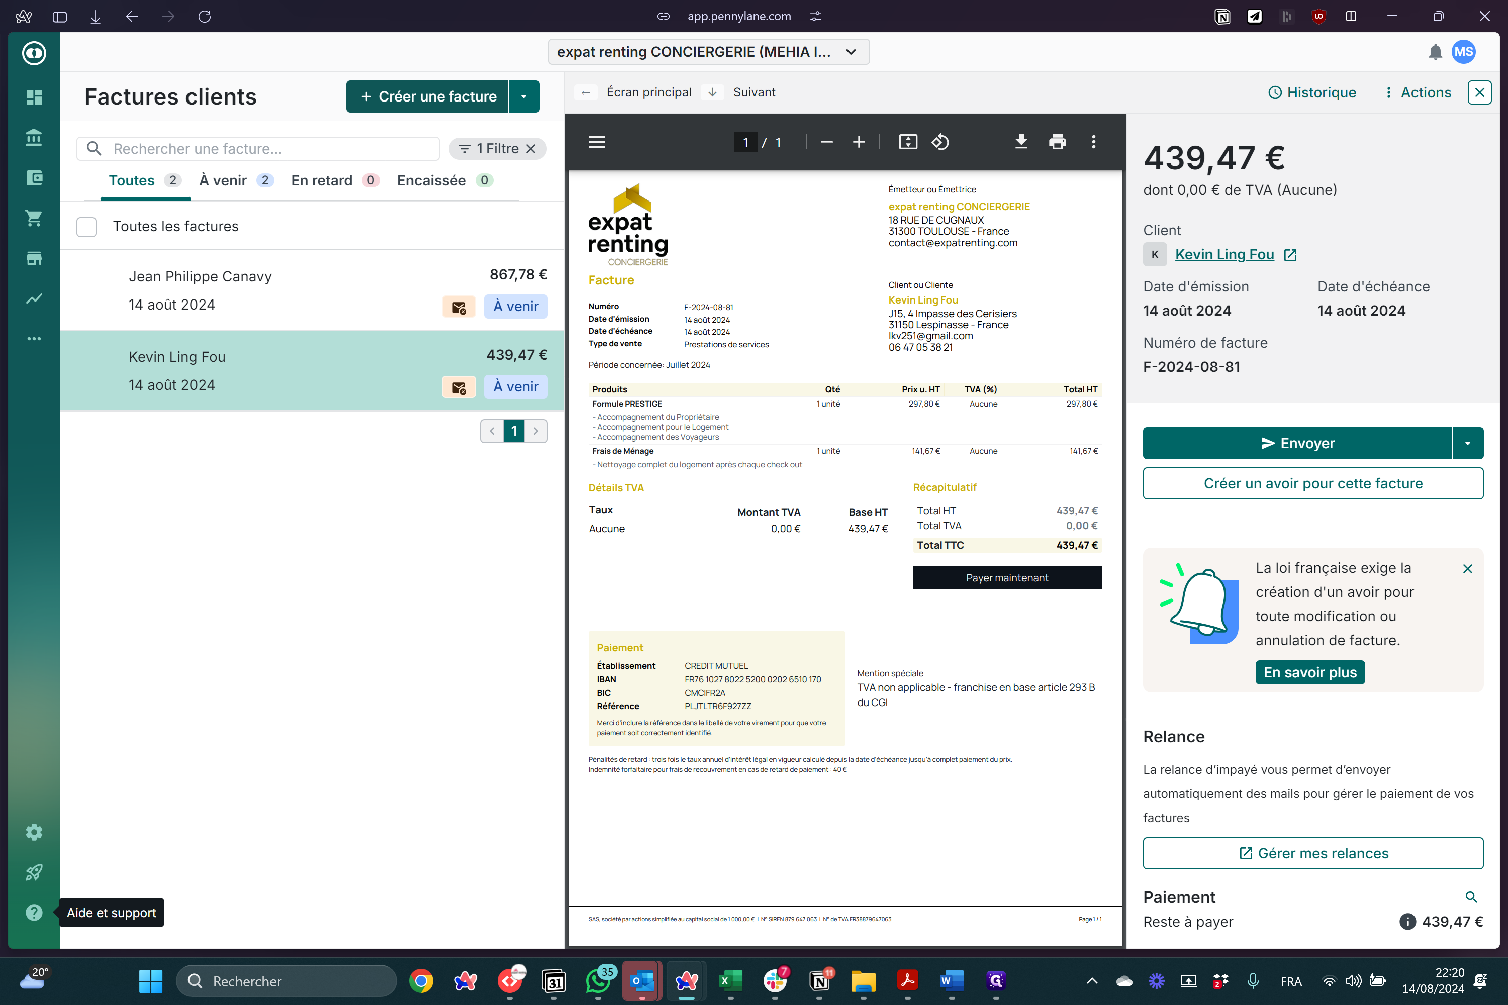The width and height of the screenshot is (1508, 1005).
Task: Dismiss the French law avoir notice
Action: 1468,568
